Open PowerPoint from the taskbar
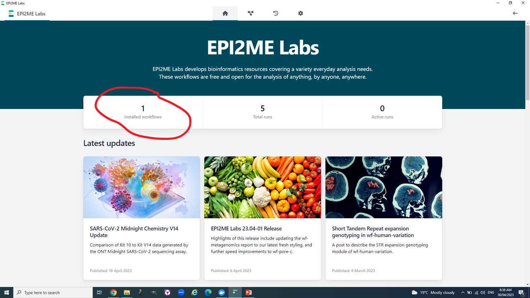Image resolution: width=530 pixels, height=298 pixels. [248, 292]
